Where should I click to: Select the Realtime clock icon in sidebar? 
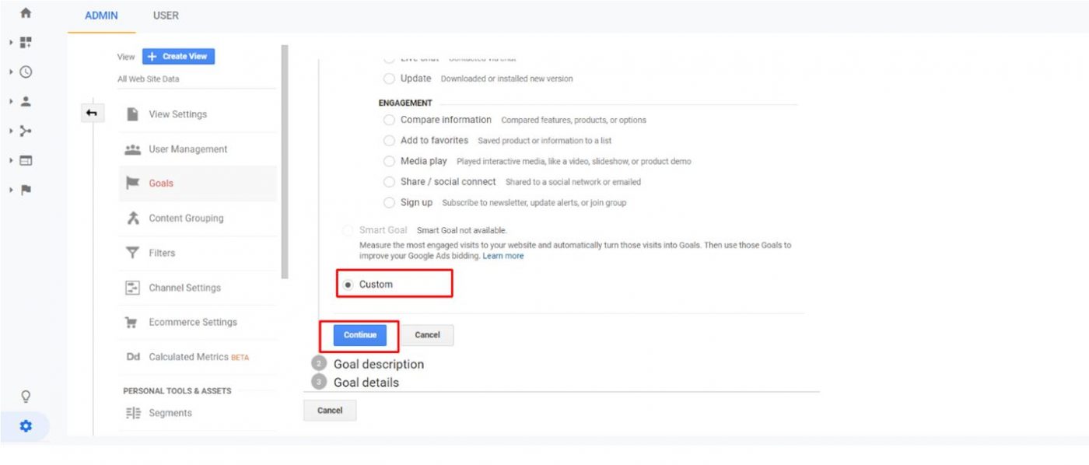(27, 71)
